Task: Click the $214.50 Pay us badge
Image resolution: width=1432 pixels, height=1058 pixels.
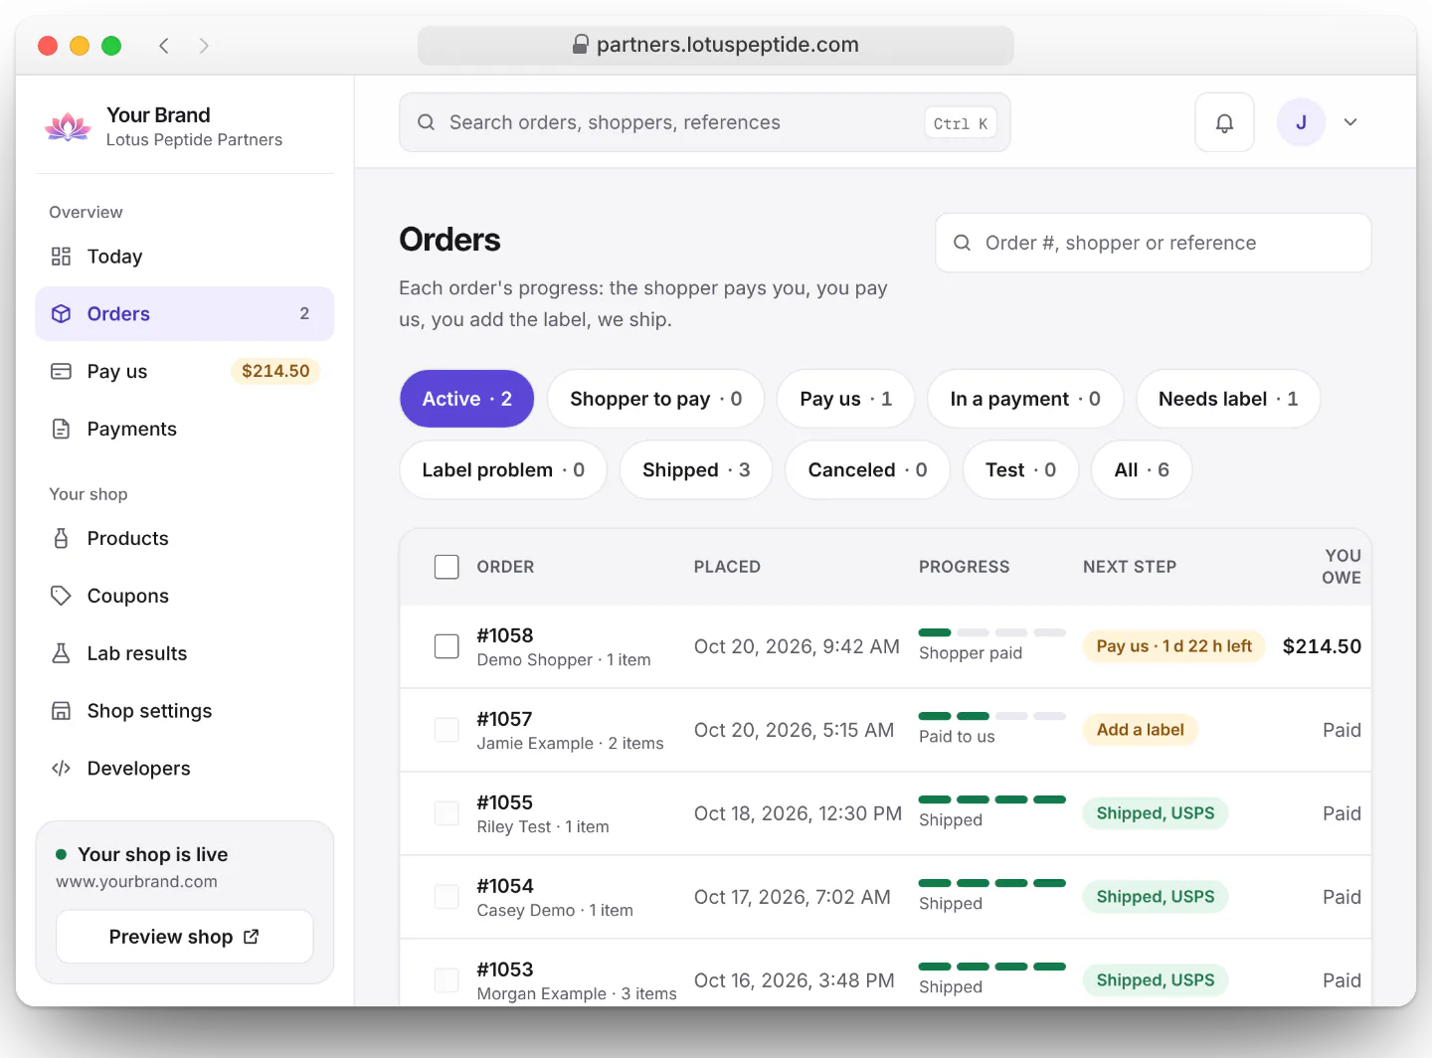Action: click(275, 371)
